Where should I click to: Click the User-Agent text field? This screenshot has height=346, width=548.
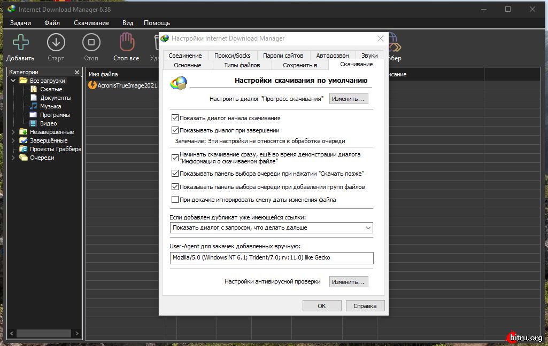tap(272, 258)
